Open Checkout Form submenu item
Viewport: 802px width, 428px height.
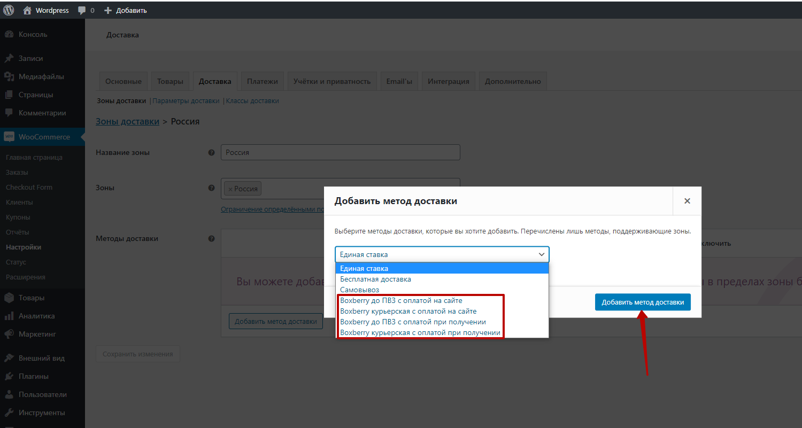[29, 187]
